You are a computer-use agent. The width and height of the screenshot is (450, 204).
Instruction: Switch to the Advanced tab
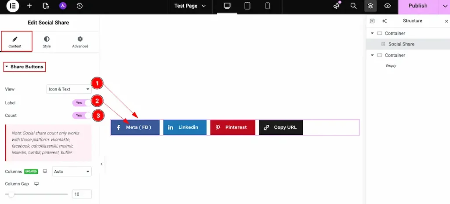click(x=80, y=42)
